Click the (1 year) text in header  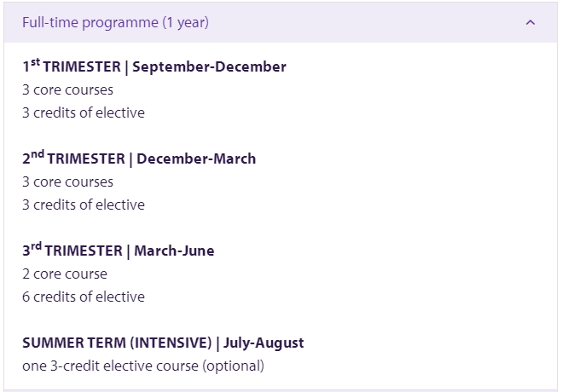pyautogui.click(x=186, y=22)
